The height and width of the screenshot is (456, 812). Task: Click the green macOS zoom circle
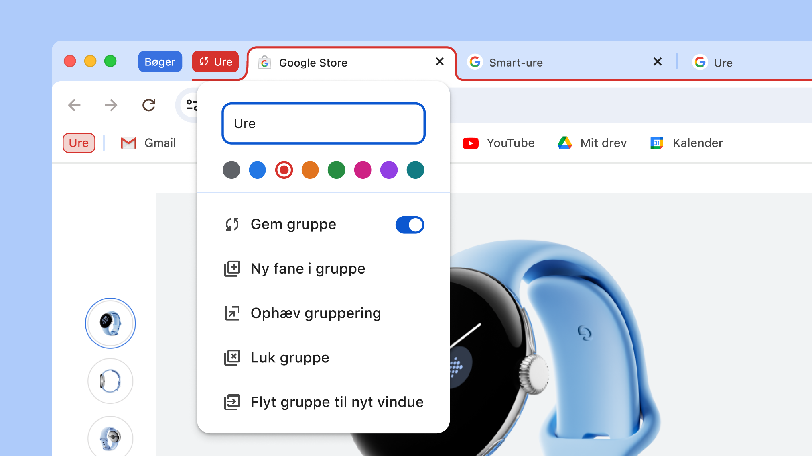coord(110,61)
